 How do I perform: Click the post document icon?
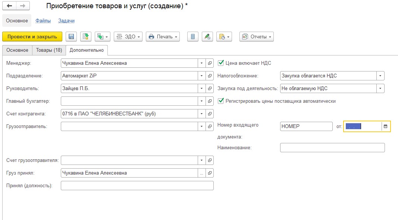coord(86,36)
